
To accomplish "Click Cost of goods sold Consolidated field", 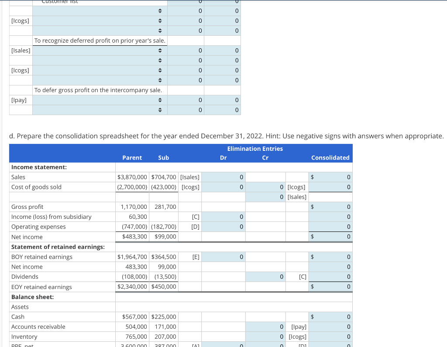I will tap(330, 187).
